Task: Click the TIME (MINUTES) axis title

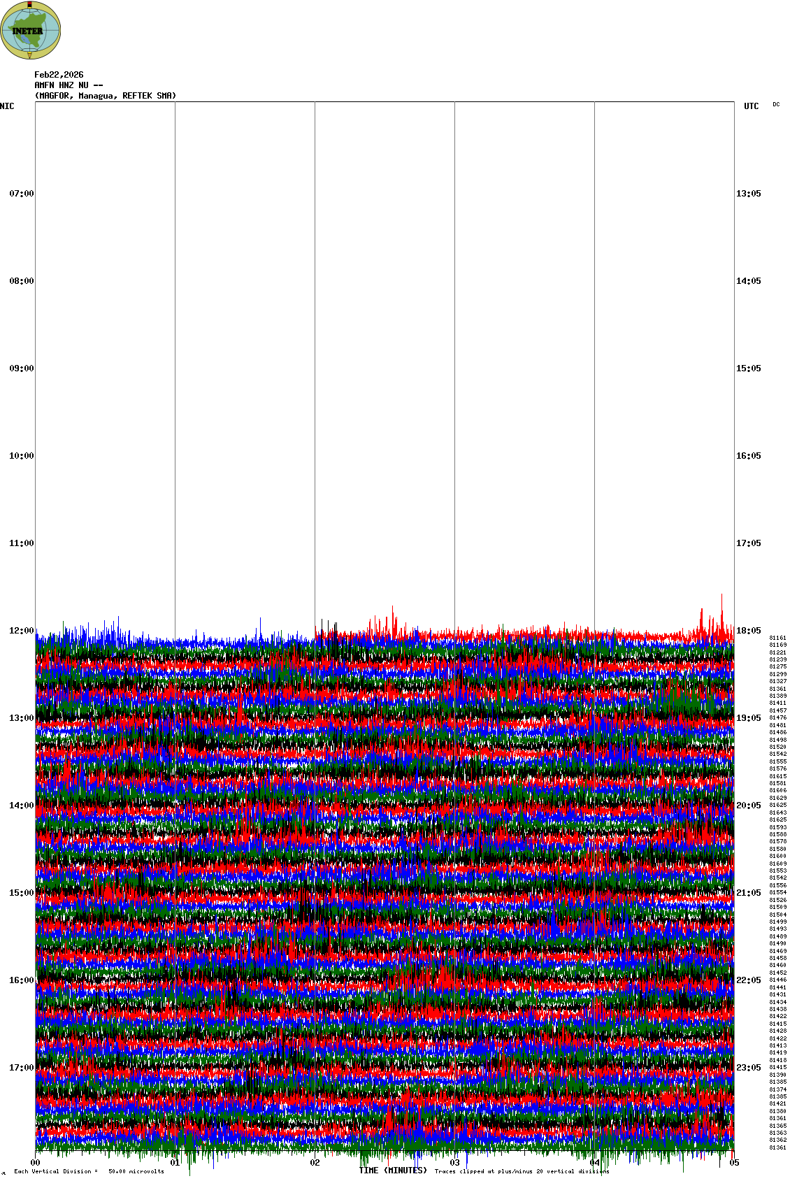Action: click(393, 1171)
